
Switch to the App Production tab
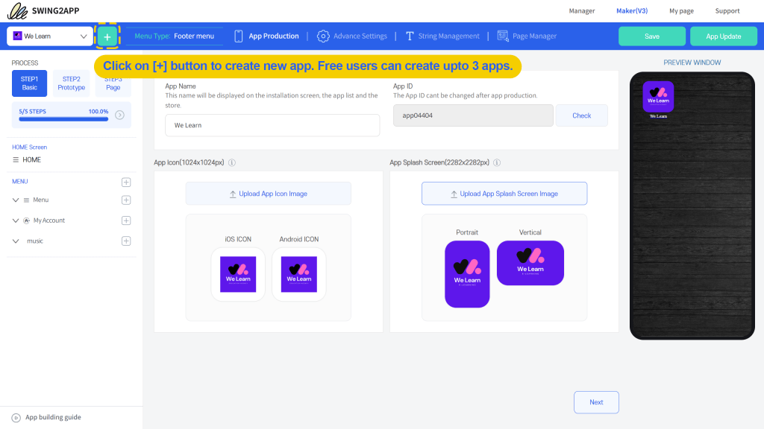coord(266,36)
